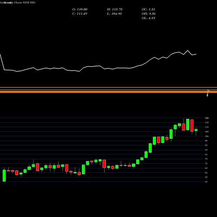217x217 pixels.
Task: Select the open value "O: 110.00"
Action: (80, 10)
